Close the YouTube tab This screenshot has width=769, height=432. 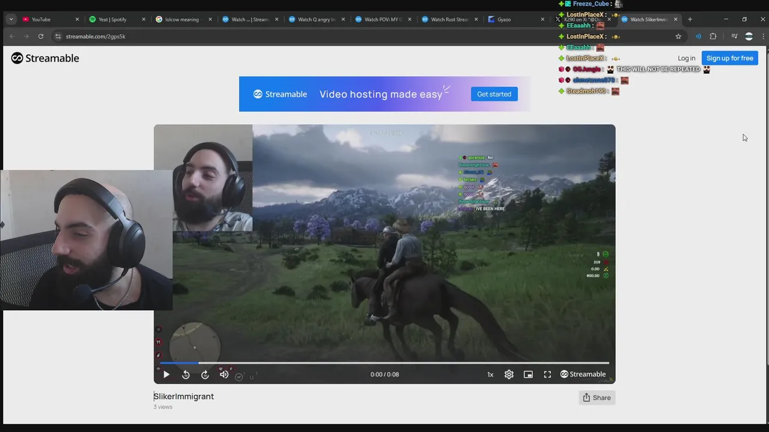coord(77,19)
